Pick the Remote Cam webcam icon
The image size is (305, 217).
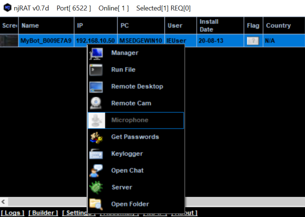(96, 103)
